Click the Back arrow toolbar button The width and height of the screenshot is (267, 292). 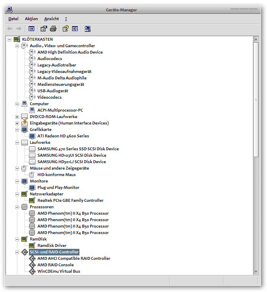click(x=10, y=29)
